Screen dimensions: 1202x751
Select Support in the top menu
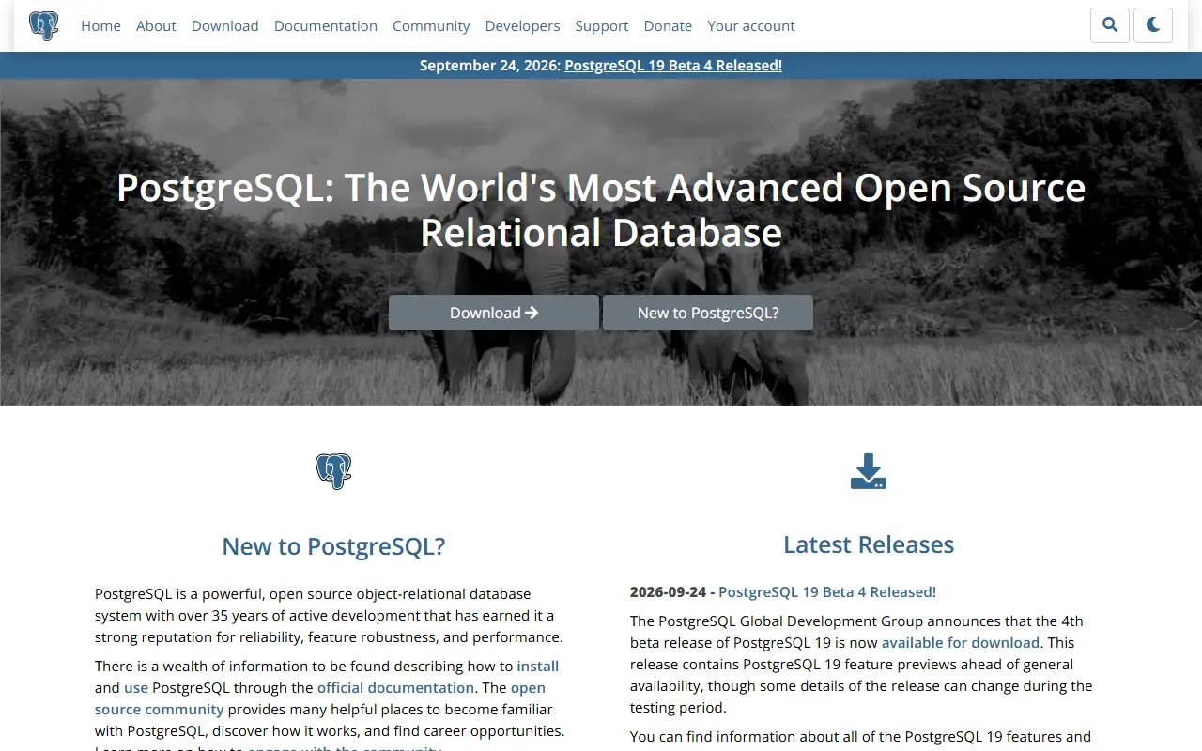(602, 25)
